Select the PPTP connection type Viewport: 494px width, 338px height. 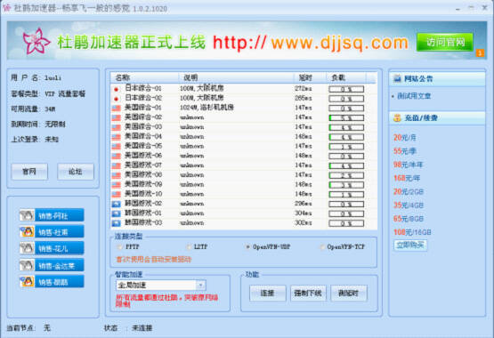point(119,247)
